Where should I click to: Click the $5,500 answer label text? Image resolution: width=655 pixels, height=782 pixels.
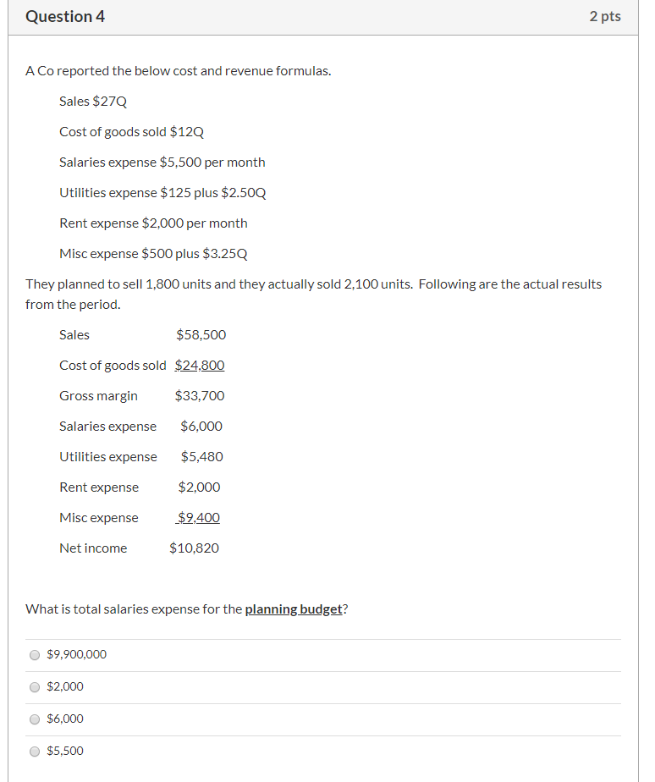coord(65,751)
